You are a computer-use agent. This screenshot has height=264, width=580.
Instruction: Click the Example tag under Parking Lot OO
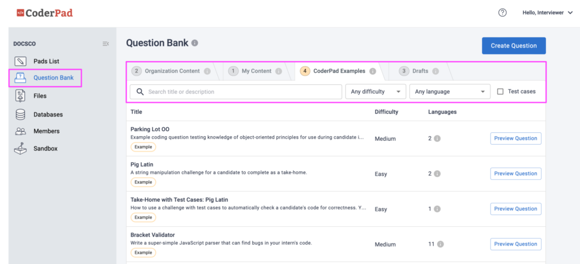pyautogui.click(x=143, y=147)
